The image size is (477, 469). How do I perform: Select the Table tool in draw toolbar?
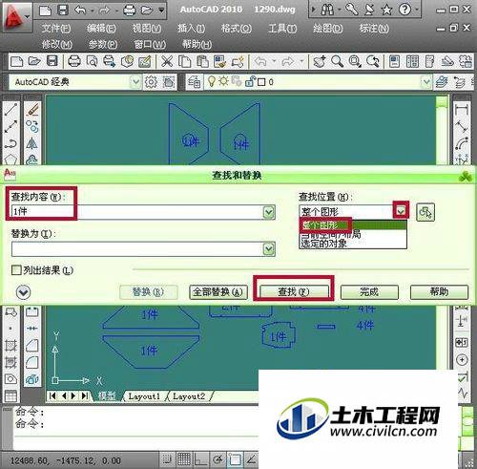pos(10,396)
